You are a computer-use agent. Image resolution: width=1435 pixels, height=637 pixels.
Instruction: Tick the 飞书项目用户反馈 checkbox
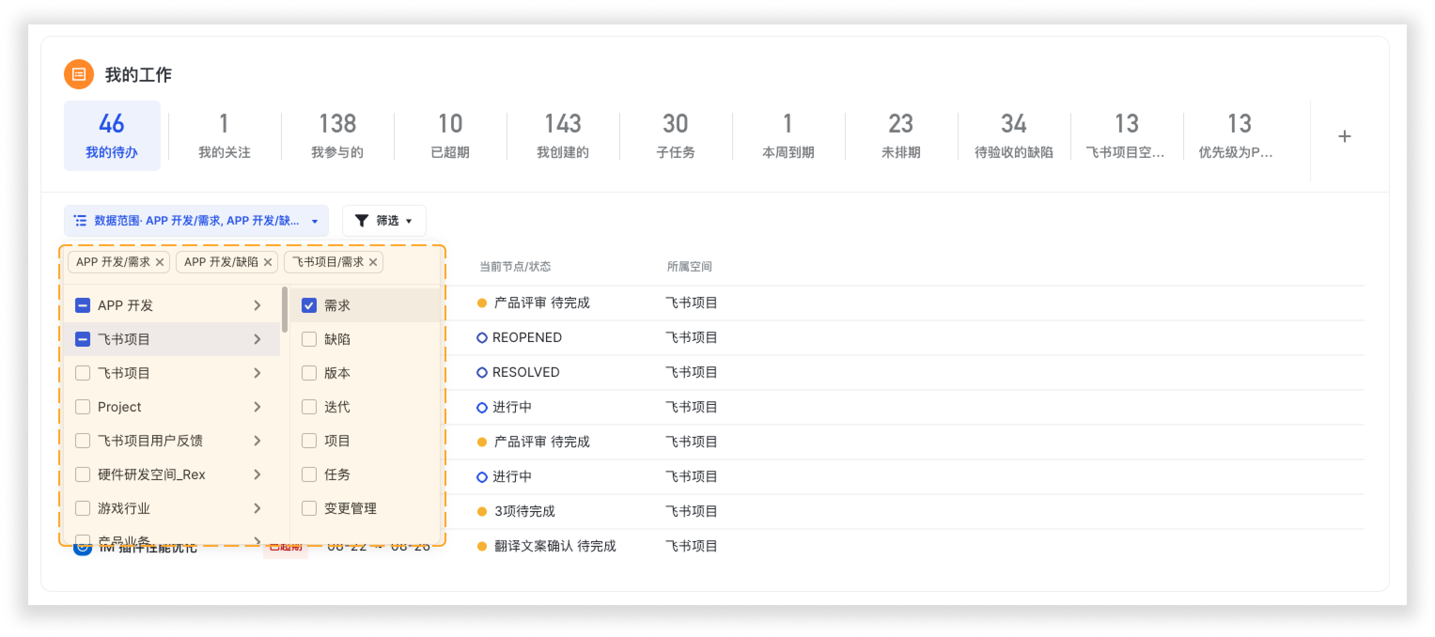coord(82,441)
